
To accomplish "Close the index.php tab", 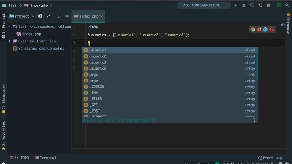I will pos(101,16).
